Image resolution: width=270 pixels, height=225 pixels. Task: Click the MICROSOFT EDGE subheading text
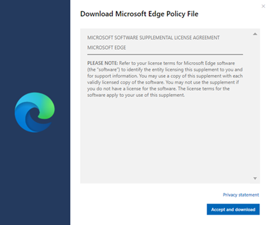(107, 48)
